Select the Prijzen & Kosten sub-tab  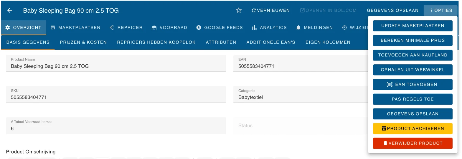tap(83, 42)
